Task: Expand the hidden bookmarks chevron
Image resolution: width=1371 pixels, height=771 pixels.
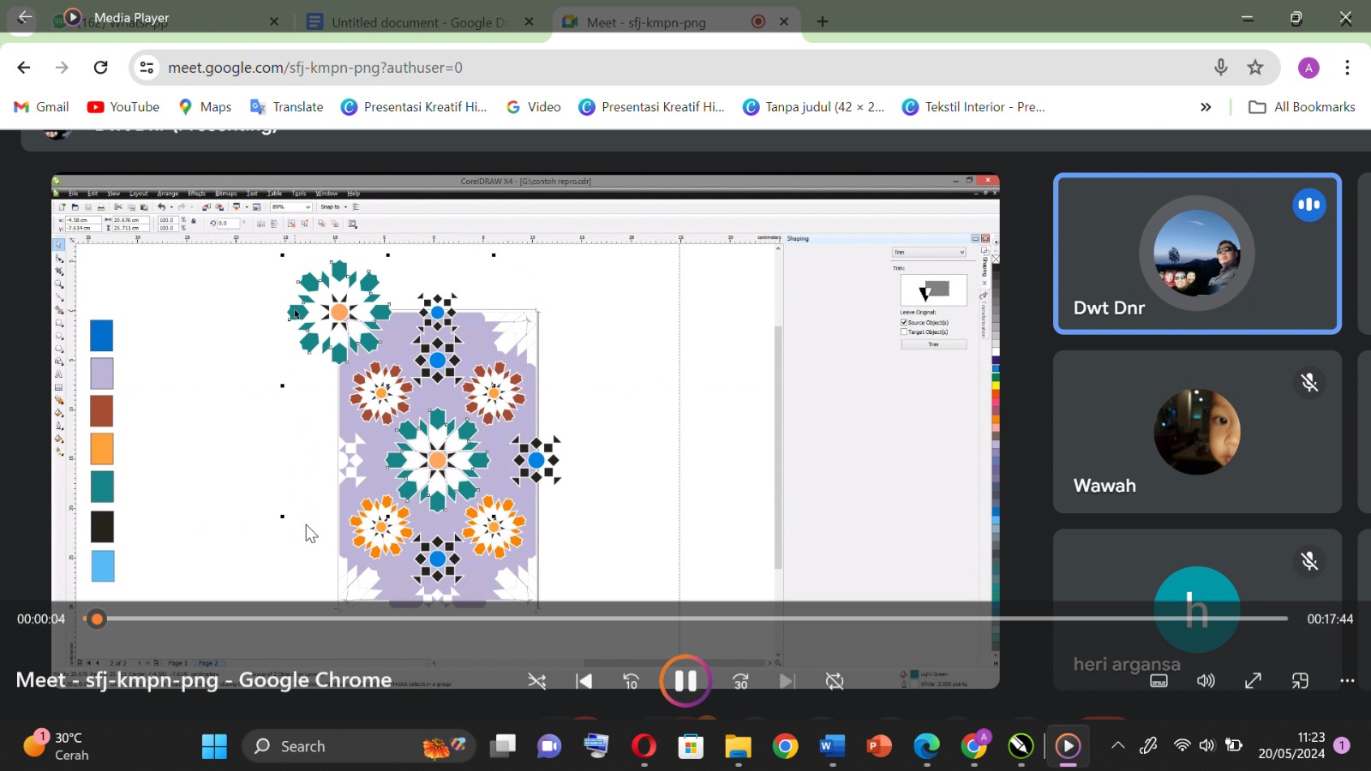Action: click(x=1206, y=107)
